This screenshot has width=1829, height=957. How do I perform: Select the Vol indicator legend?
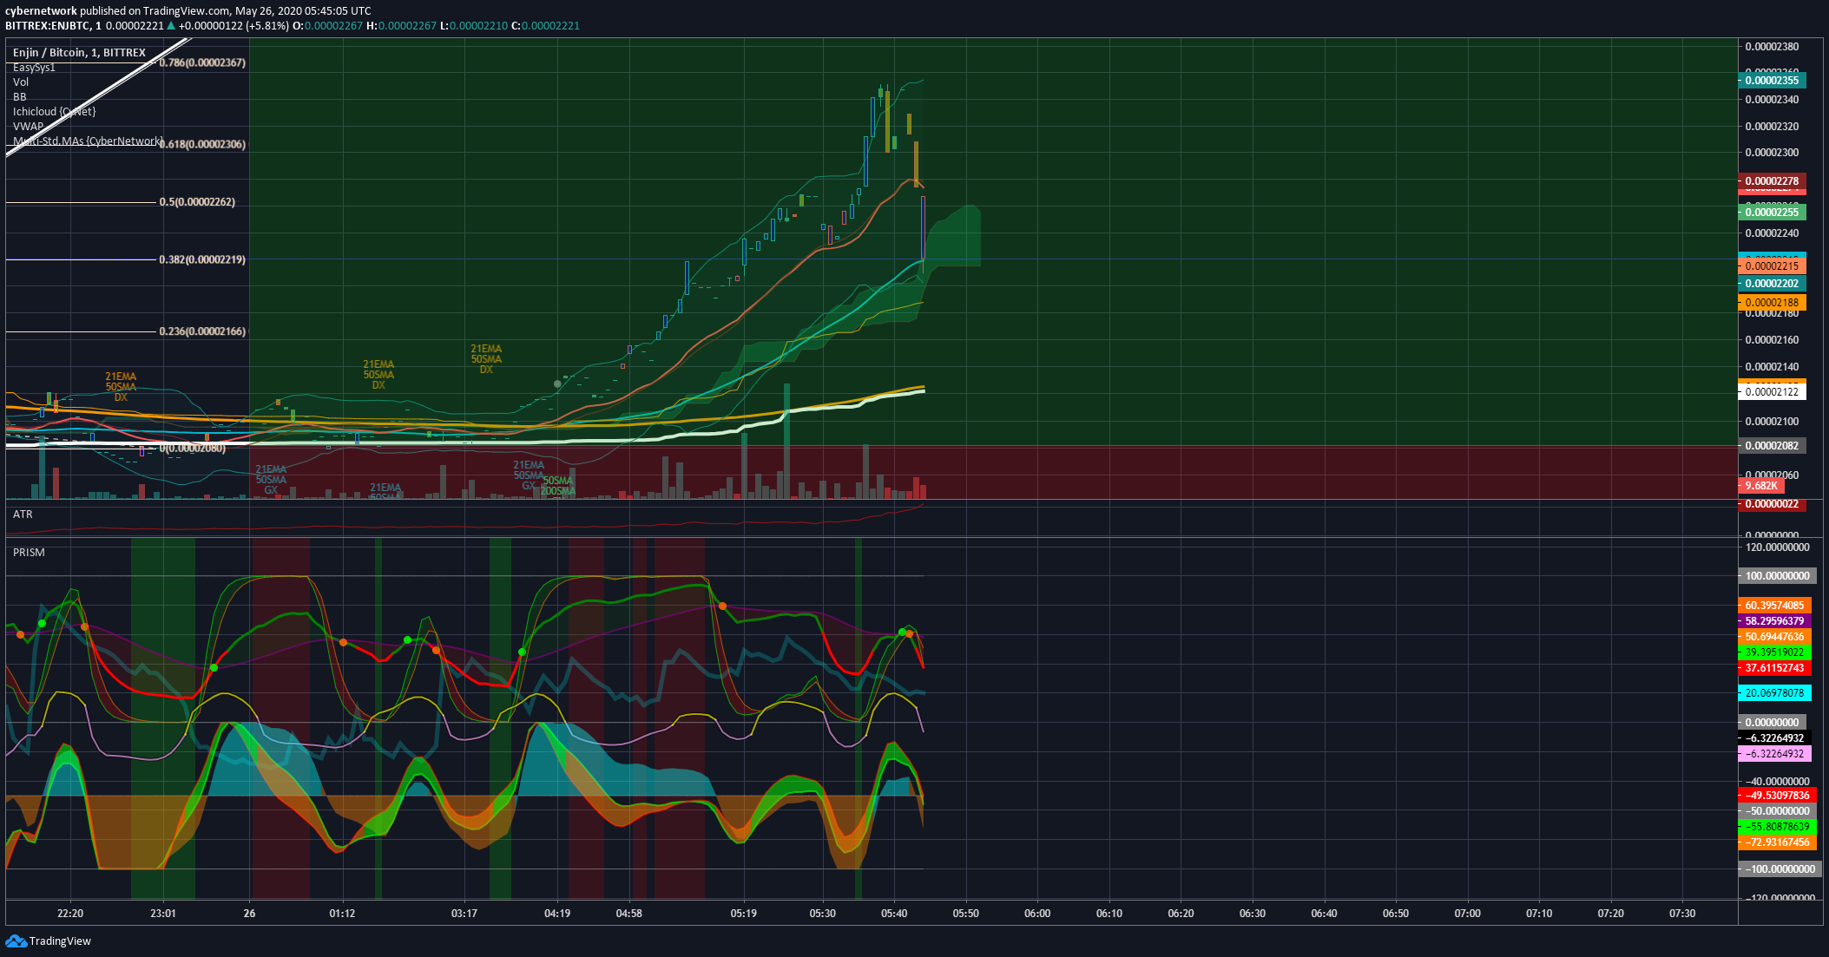click(x=21, y=82)
